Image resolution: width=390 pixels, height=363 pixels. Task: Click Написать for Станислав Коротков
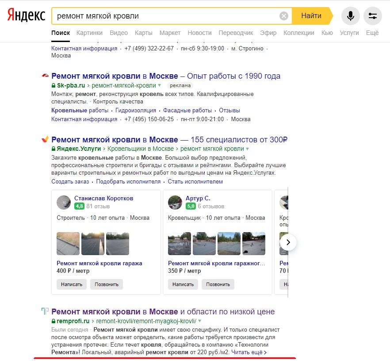pos(72,284)
